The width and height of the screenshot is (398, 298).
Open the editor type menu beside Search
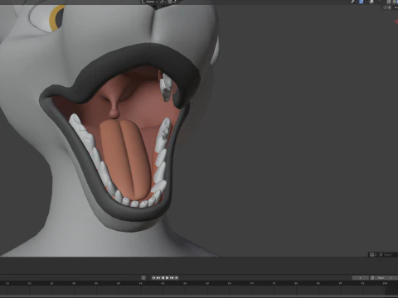pos(373,255)
